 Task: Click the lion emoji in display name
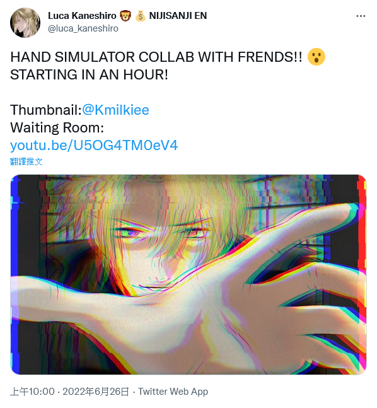tap(125, 16)
